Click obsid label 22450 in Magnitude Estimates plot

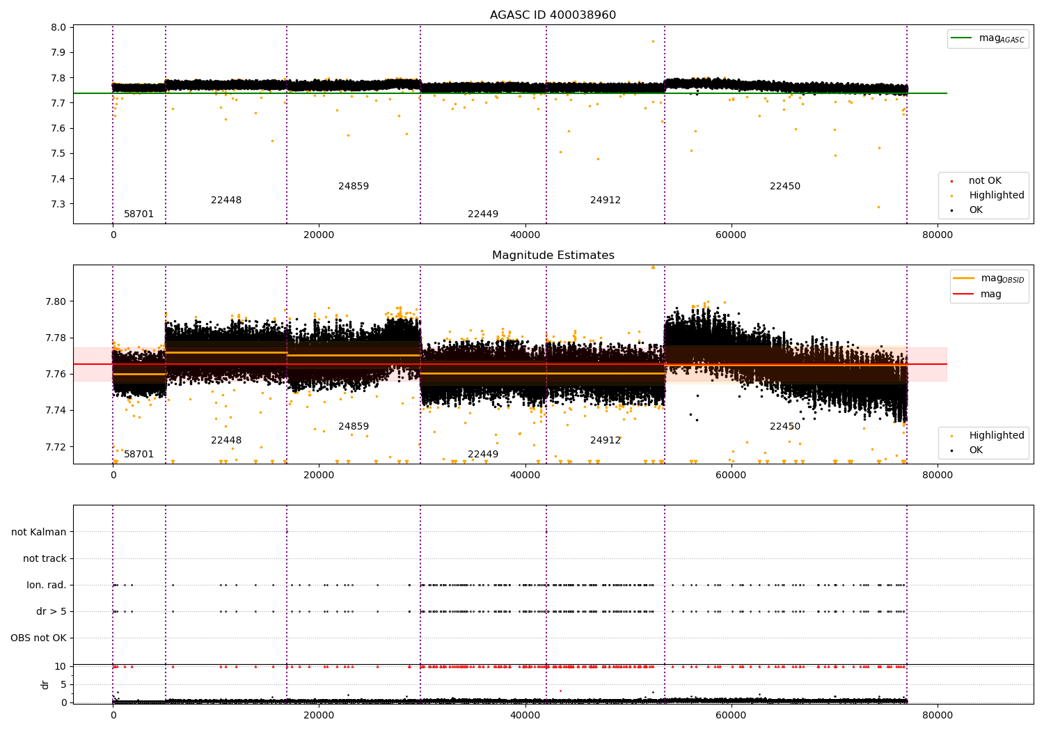785,426
